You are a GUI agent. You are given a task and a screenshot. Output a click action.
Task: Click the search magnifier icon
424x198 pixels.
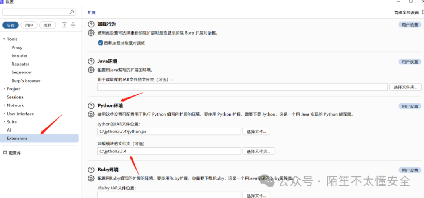point(72,12)
